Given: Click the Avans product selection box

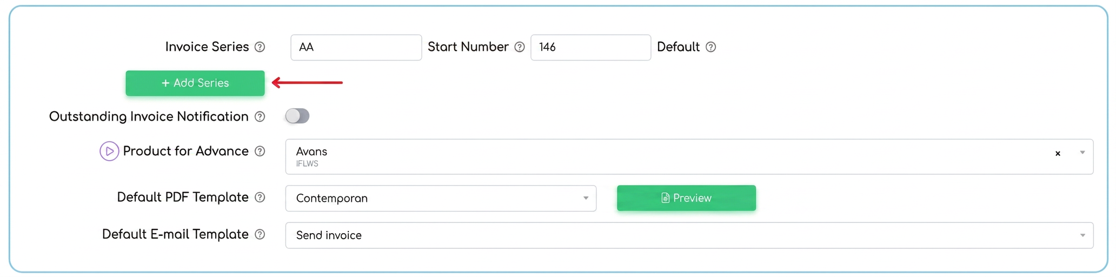Looking at the screenshot, I should (x=689, y=157).
